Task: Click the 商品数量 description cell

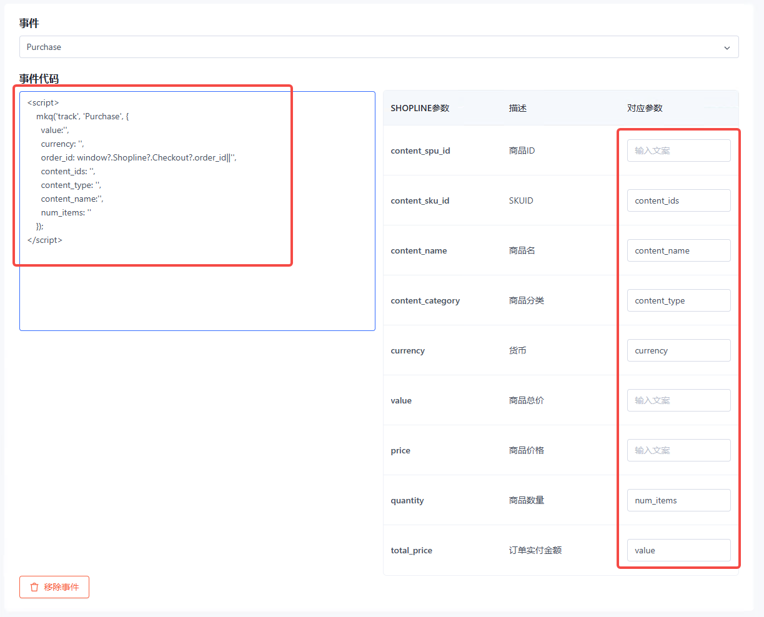Action: coord(527,500)
